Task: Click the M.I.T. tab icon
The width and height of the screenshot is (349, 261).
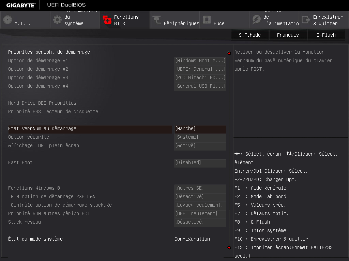Action: point(7,20)
